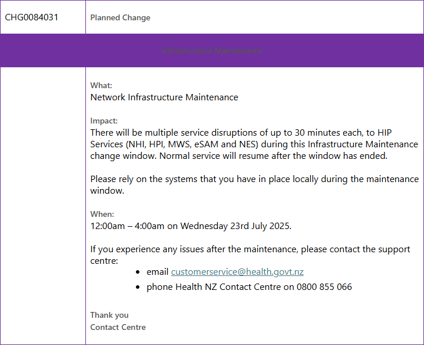Select the Network Infrastructure Maintenance text

pos(164,97)
